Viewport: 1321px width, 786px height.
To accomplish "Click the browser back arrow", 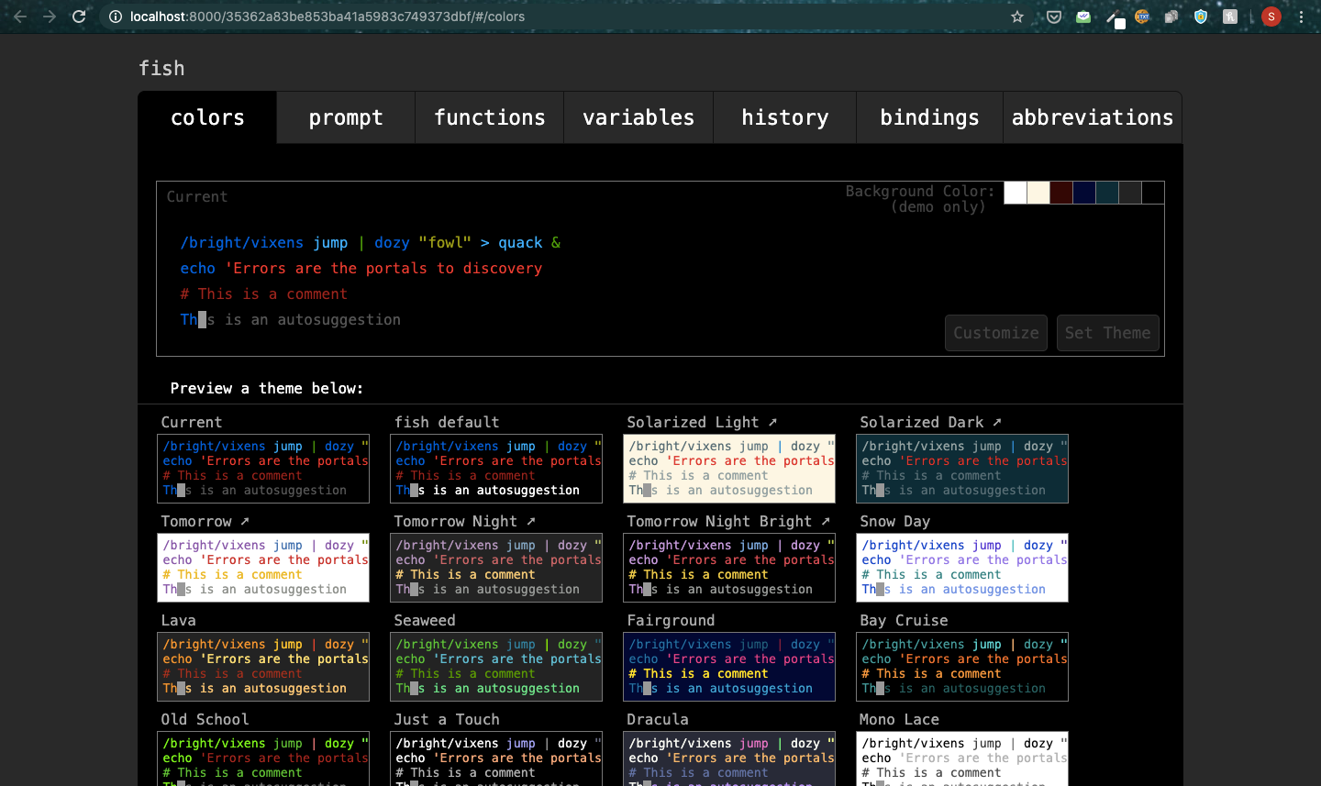I will coord(19,16).
